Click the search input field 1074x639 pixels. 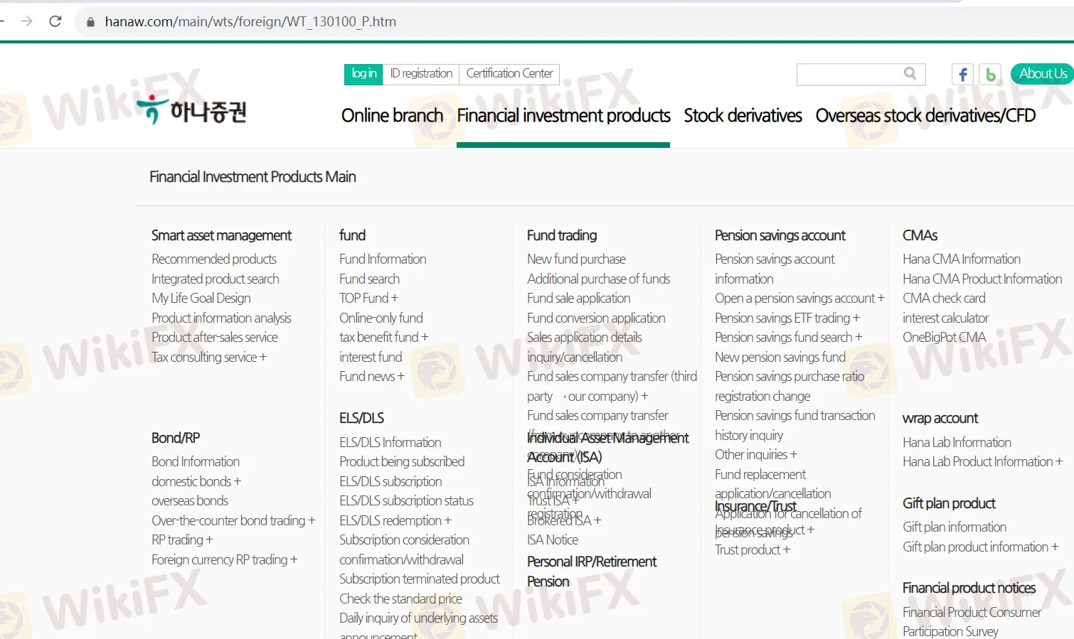850,74
